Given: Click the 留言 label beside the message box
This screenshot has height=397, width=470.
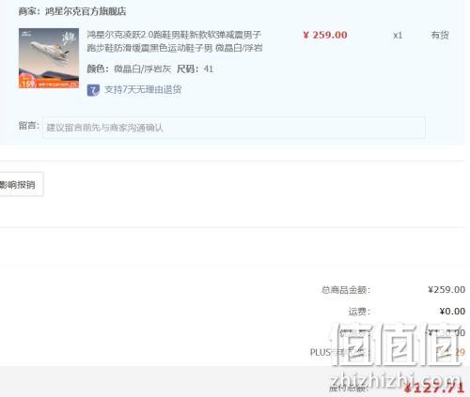Looking at the screenshot, I should point(28,126).
